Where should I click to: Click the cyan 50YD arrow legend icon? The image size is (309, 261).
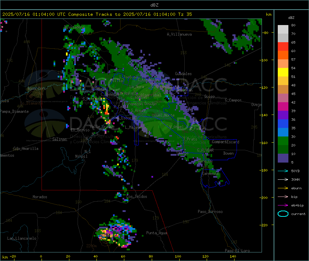tap(283, 171)
